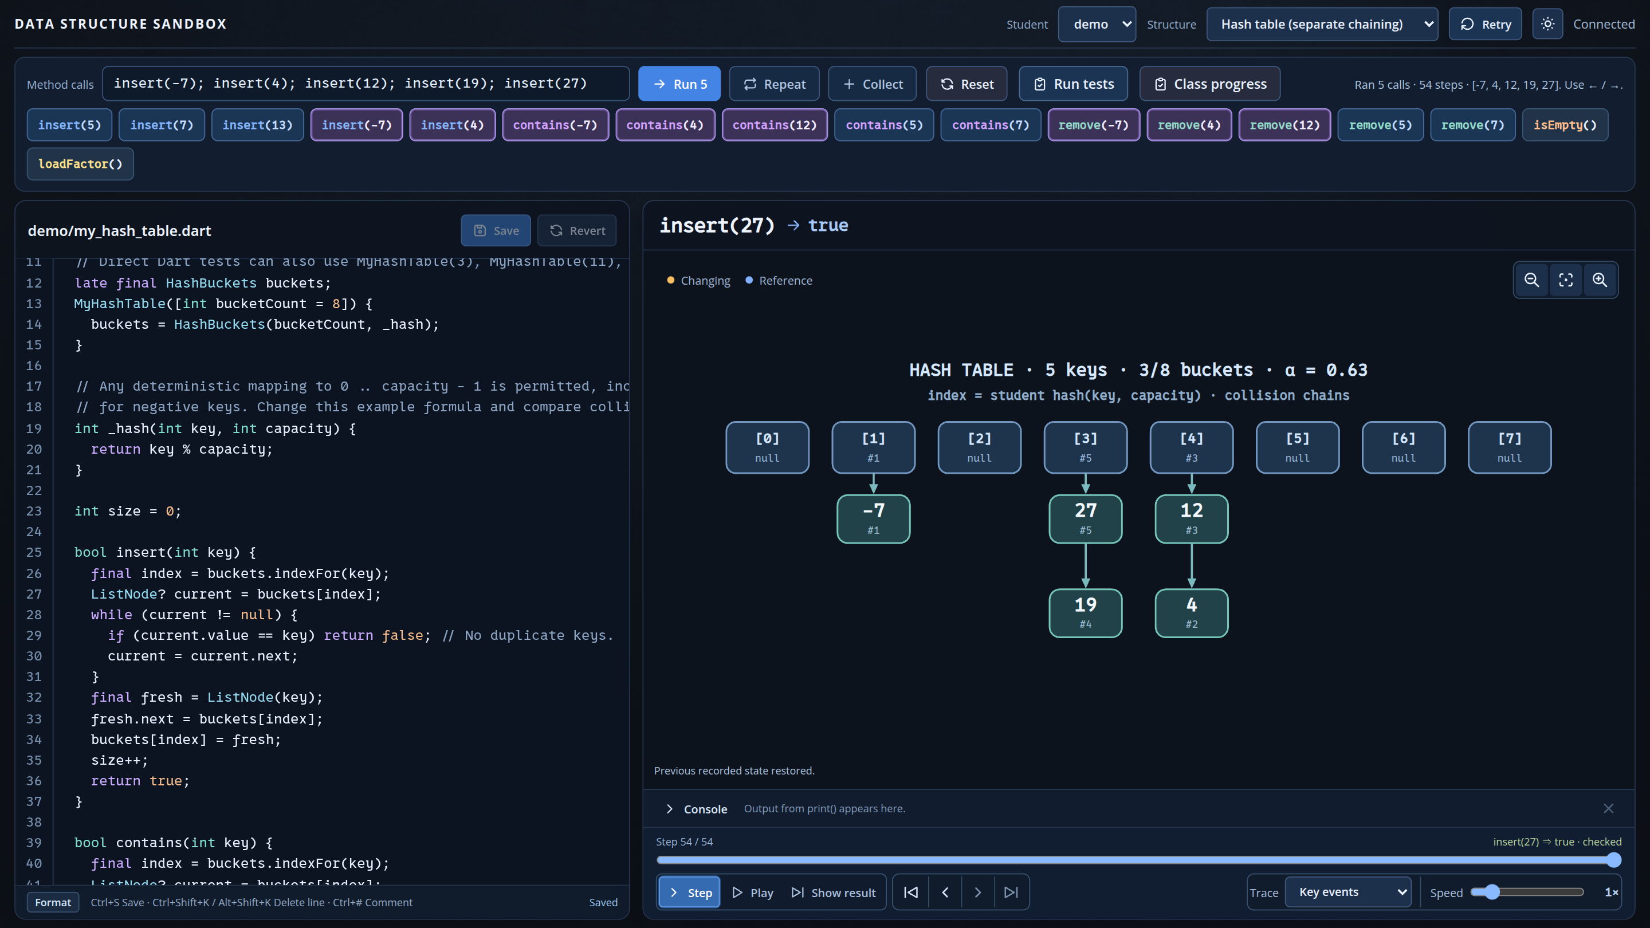This screenshot has width=1650, height=928.
Task: Select node 19 in chain
Action: click(x=1085, y=613)
